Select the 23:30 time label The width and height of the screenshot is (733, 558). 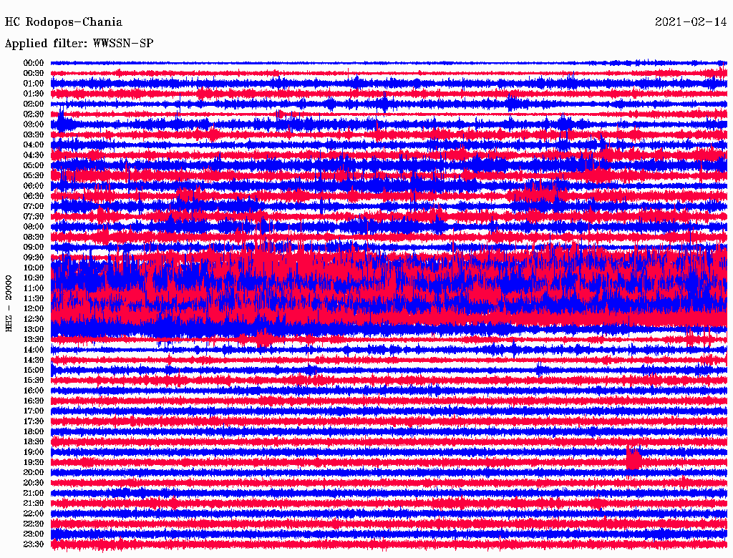(x=34, y=544)
